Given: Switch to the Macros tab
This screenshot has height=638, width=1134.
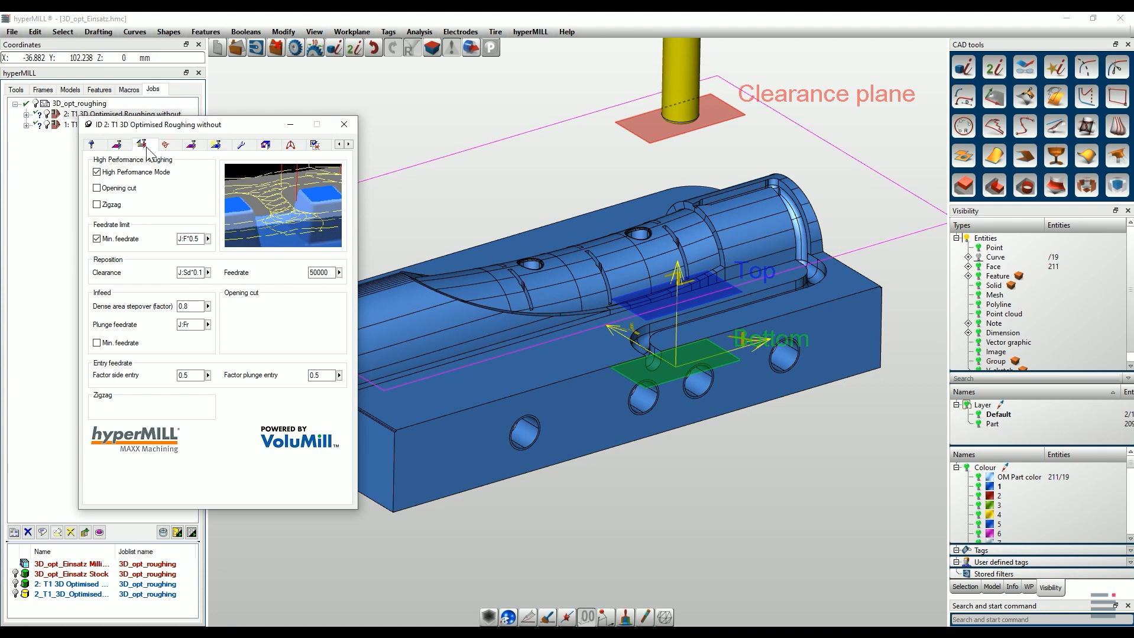Looking at the screenshot, I should 129,90.
